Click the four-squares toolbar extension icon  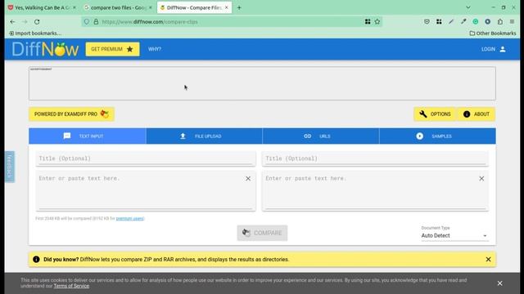coord(439,22)
